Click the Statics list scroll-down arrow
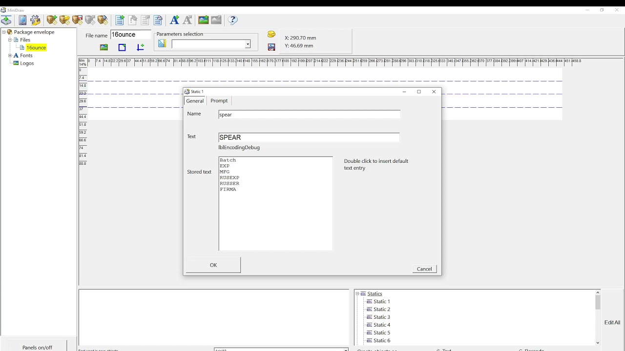The image size is (625, 351). click(x=598, y=343)
